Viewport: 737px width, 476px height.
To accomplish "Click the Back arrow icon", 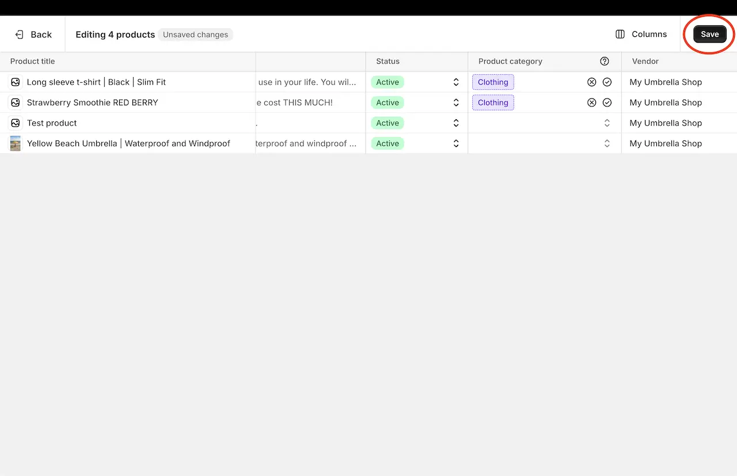I will click(x=20, y=35).
